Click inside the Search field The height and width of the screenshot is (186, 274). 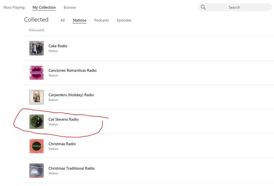234,7
